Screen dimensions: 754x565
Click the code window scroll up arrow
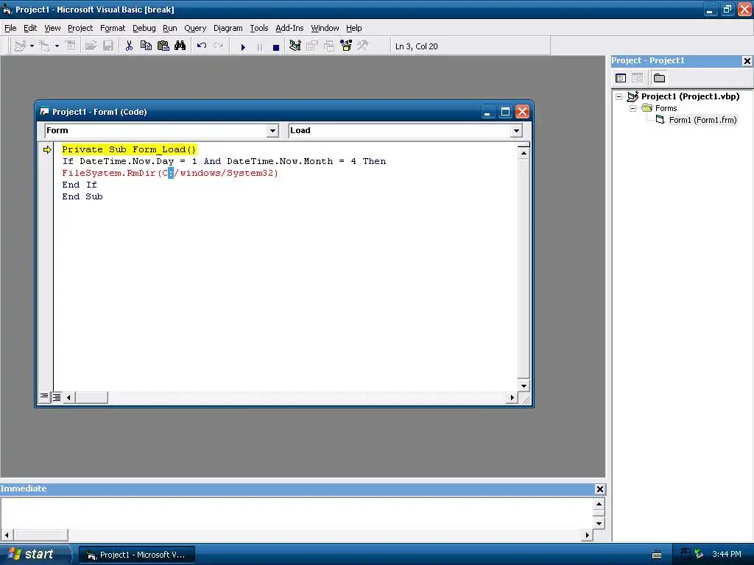[524, 153]
